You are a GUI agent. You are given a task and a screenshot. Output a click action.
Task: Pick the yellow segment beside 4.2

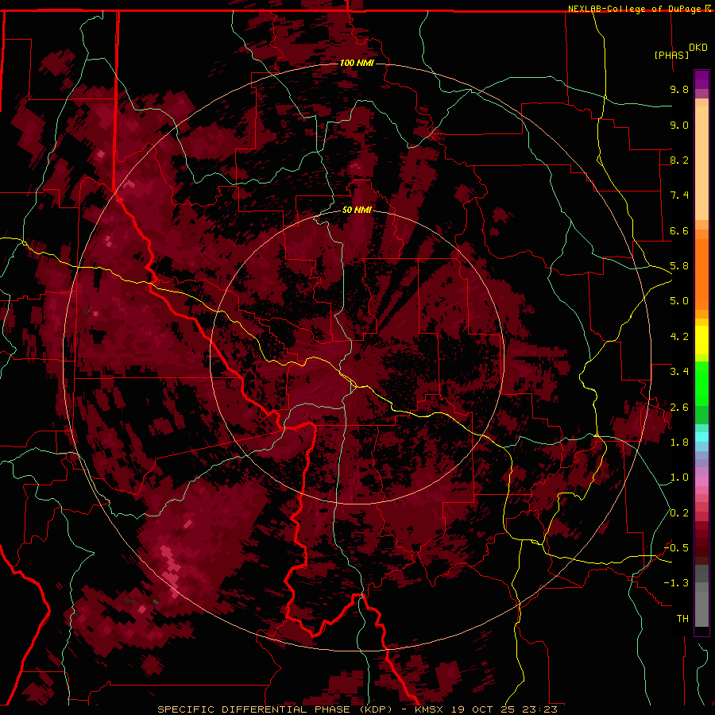[x=701, y=340]
